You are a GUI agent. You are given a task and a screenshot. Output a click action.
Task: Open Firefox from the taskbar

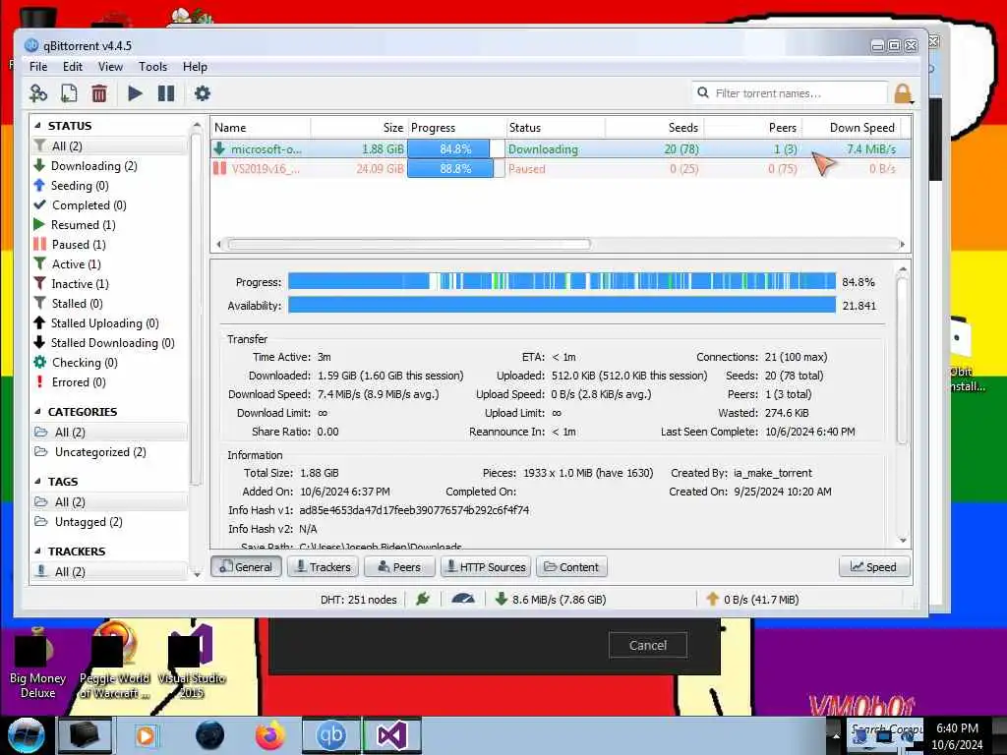[x=270, y=735]
